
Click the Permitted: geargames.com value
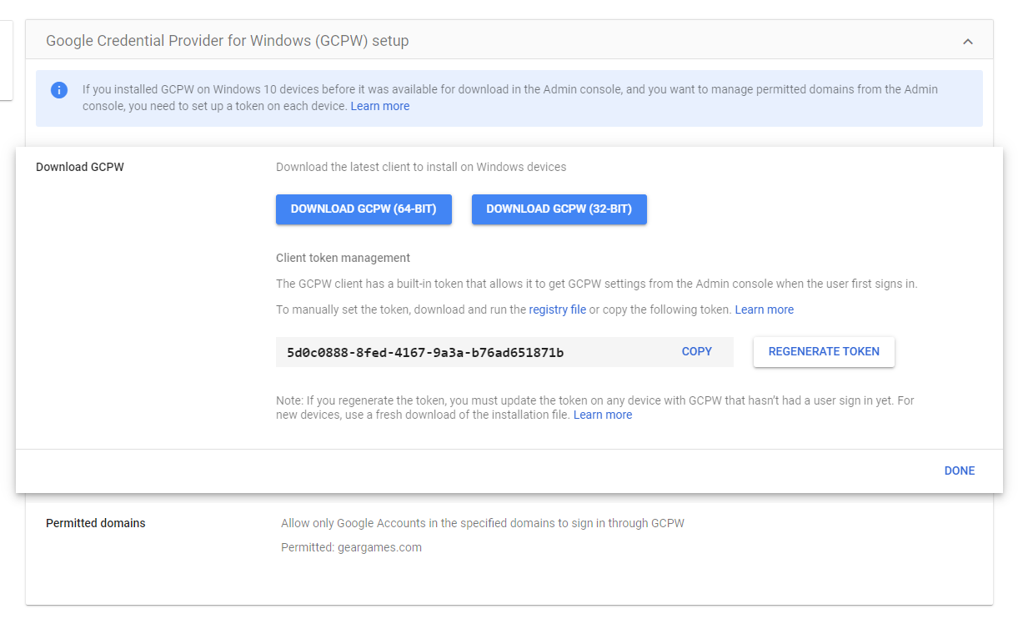(x=351, y=547)
